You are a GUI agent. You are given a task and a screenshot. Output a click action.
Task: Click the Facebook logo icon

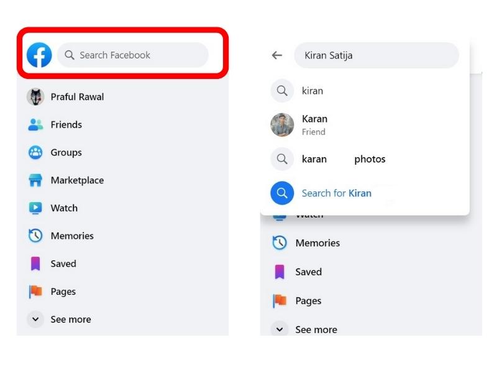click(39, 55)
